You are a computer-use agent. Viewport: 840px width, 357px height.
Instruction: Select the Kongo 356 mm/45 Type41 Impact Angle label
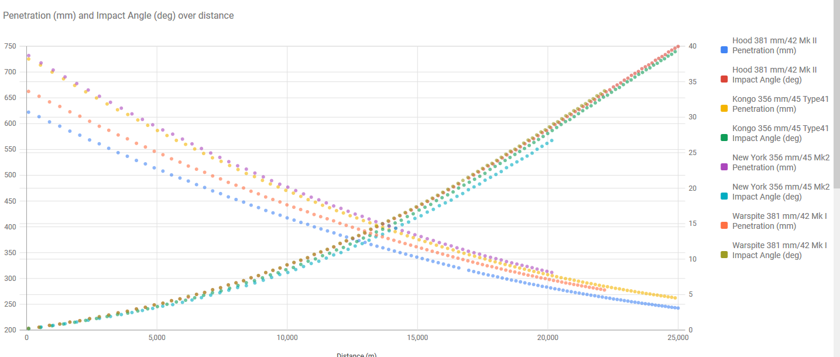780,133
